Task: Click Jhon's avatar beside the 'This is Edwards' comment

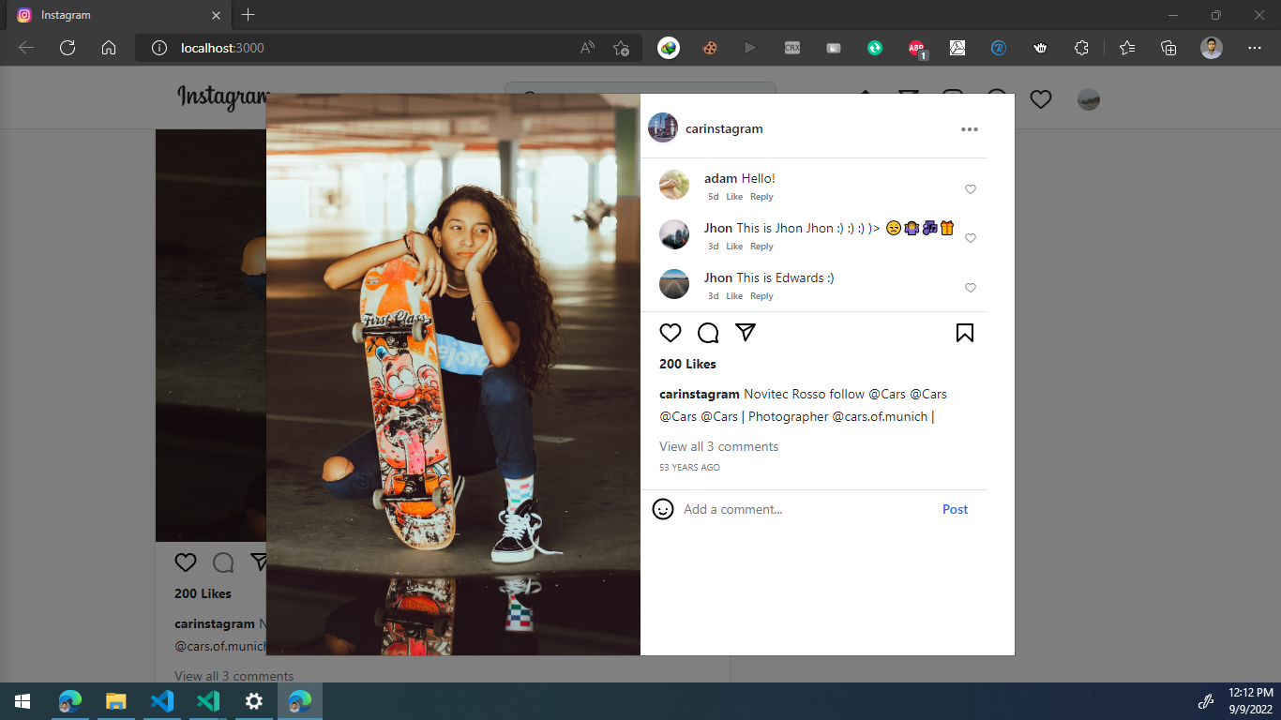Action: coord(674,284)
